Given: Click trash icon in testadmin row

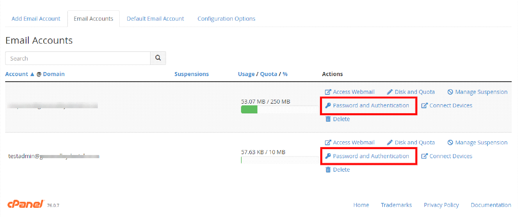Looking at the screenshot, I should click(x=328, y=170).
